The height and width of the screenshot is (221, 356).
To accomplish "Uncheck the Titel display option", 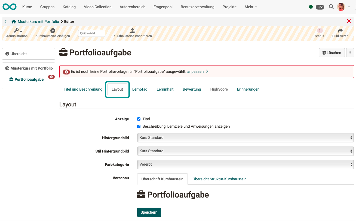I will pos(139,119).
